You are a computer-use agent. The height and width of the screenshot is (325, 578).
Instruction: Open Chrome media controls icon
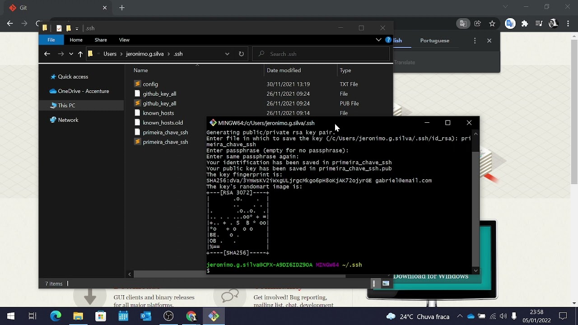[539, 23]
